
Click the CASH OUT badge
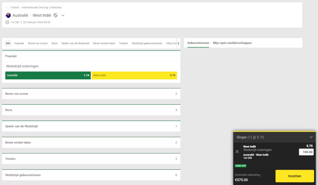[240, 166]
